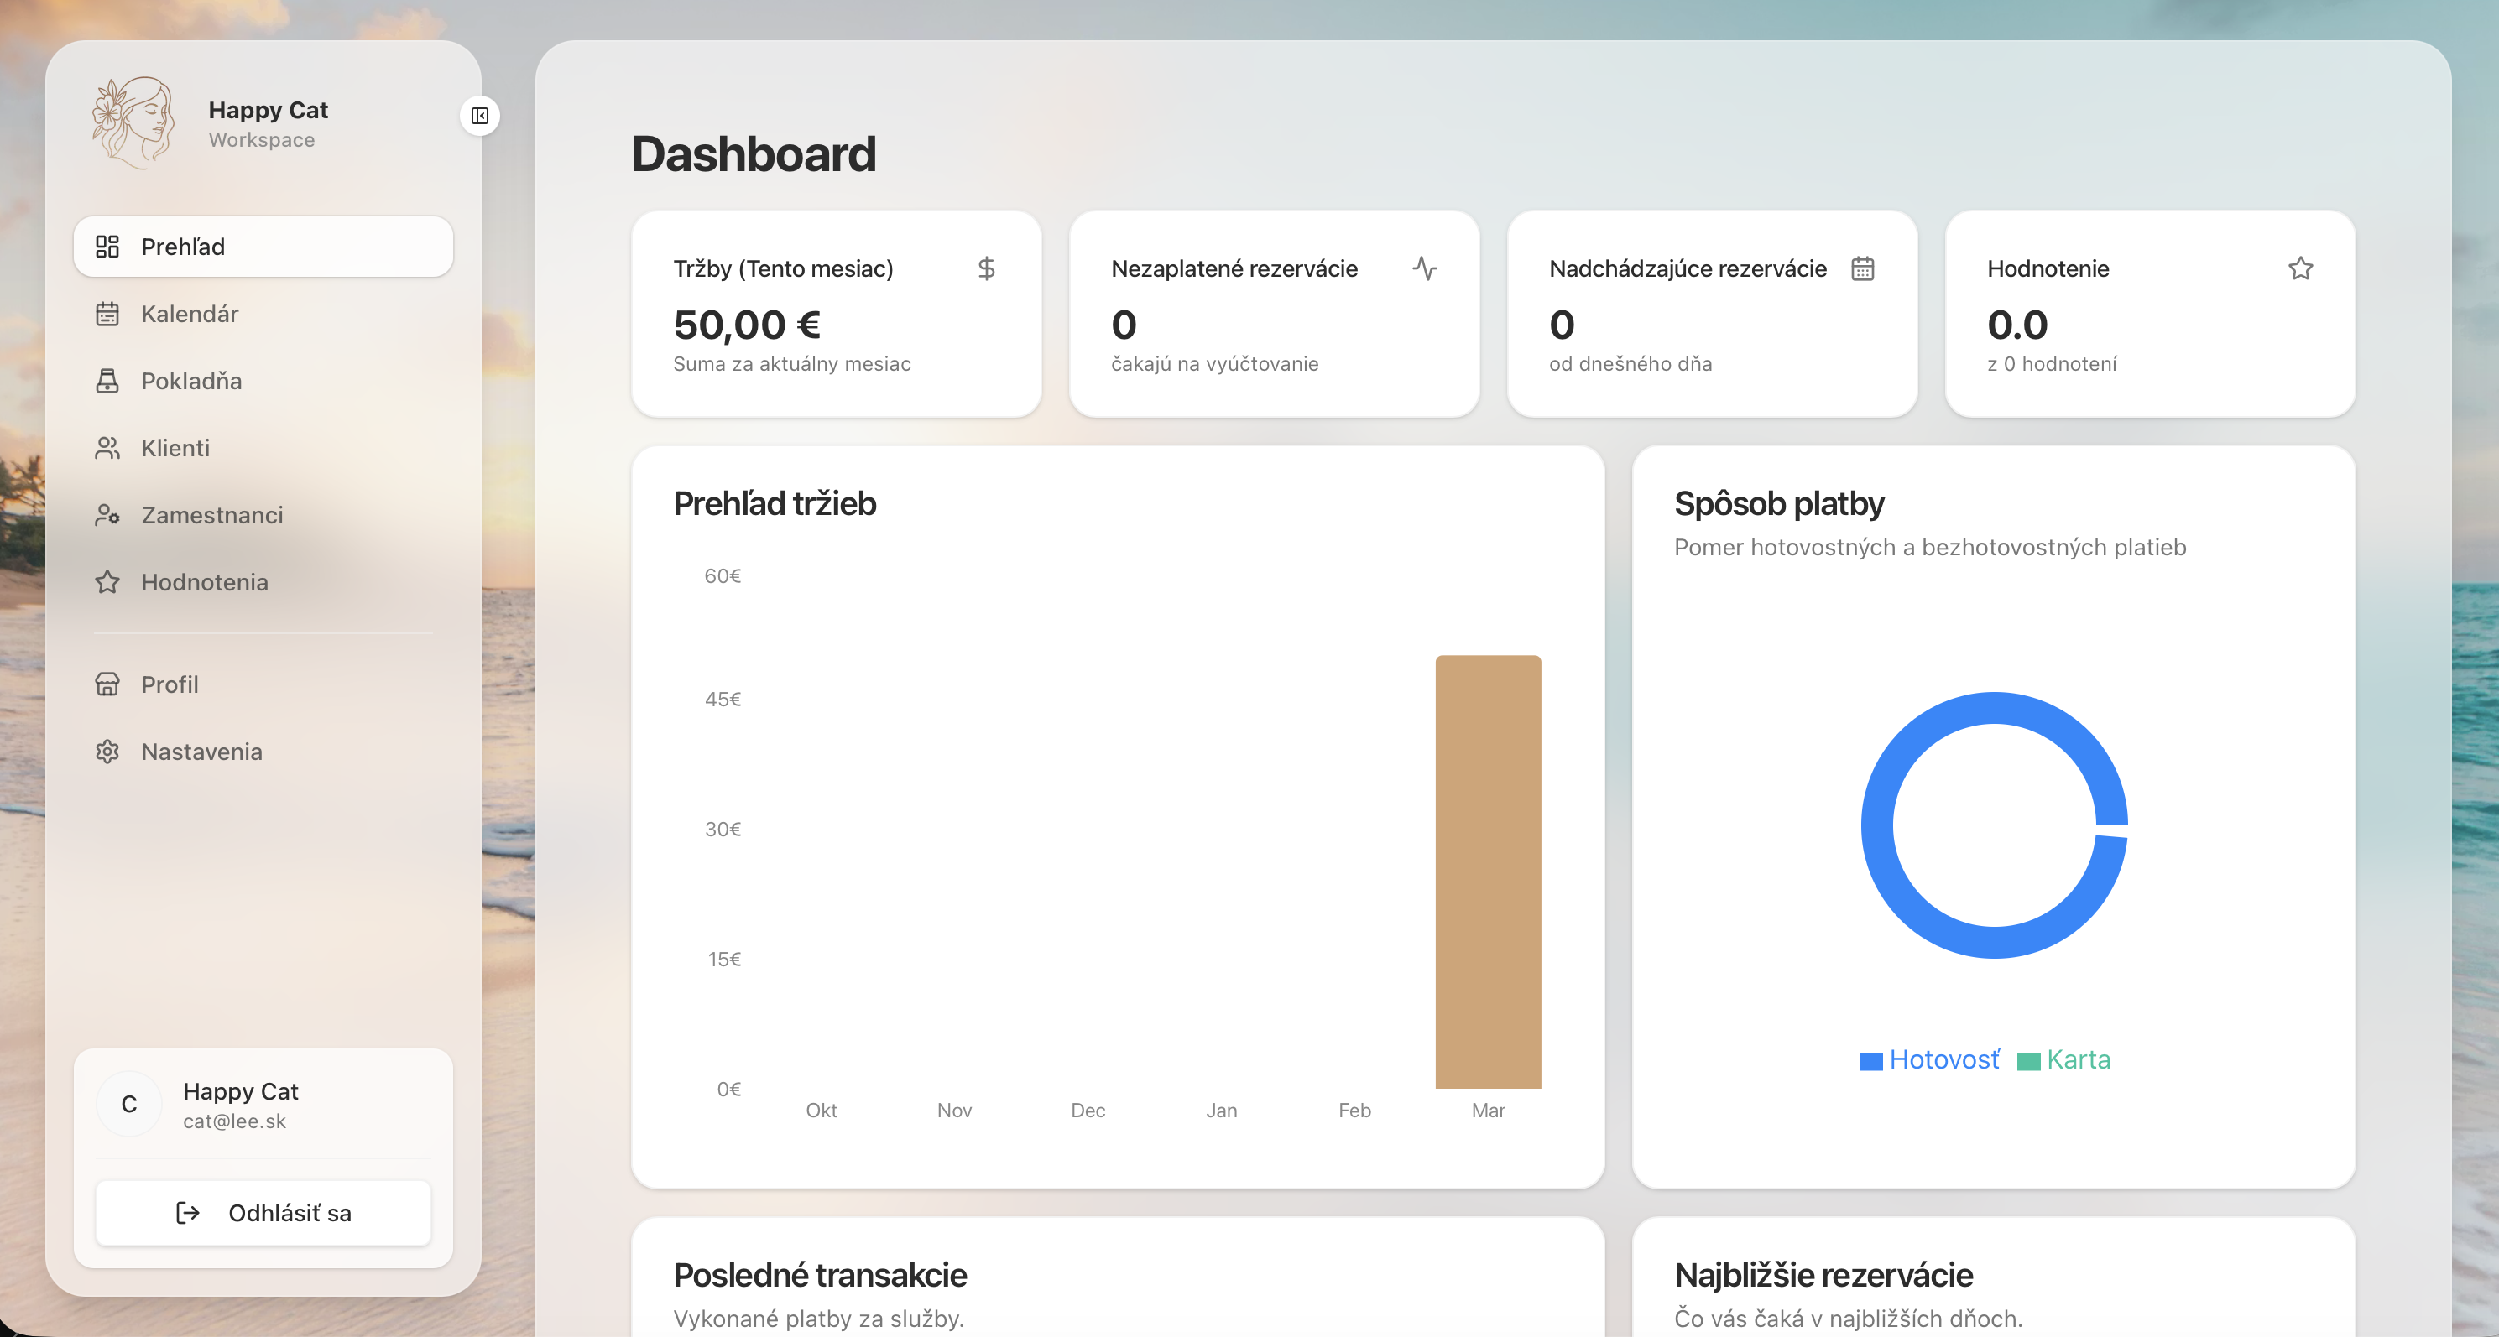
Task: Toggle the Hotovosť series in the legend
Action: (1928, 1059)
